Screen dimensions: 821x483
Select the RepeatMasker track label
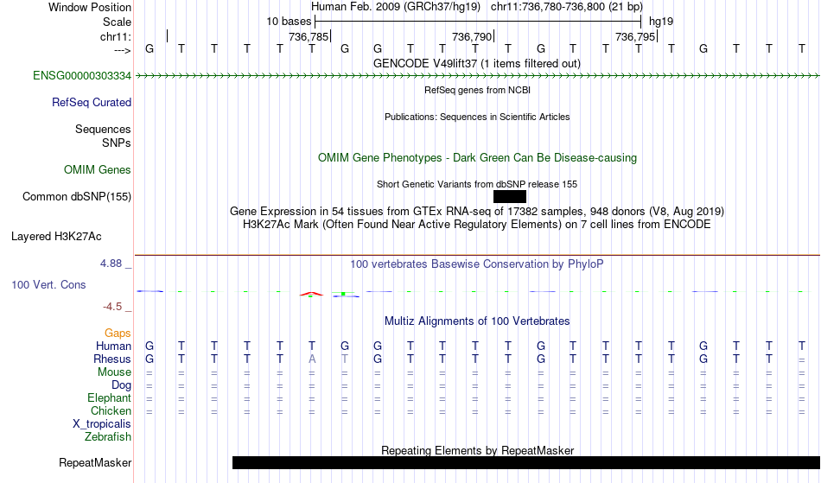[95, 462]
